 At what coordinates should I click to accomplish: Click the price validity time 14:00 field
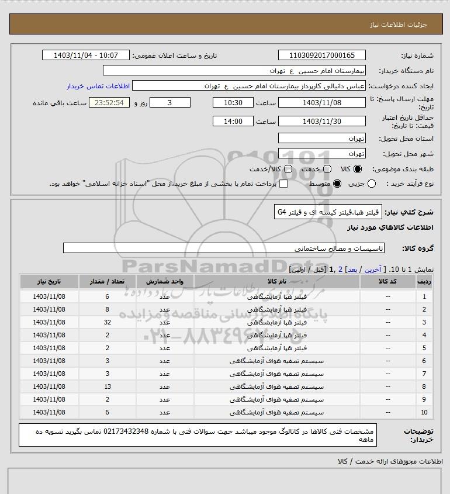tap(233, 121)
